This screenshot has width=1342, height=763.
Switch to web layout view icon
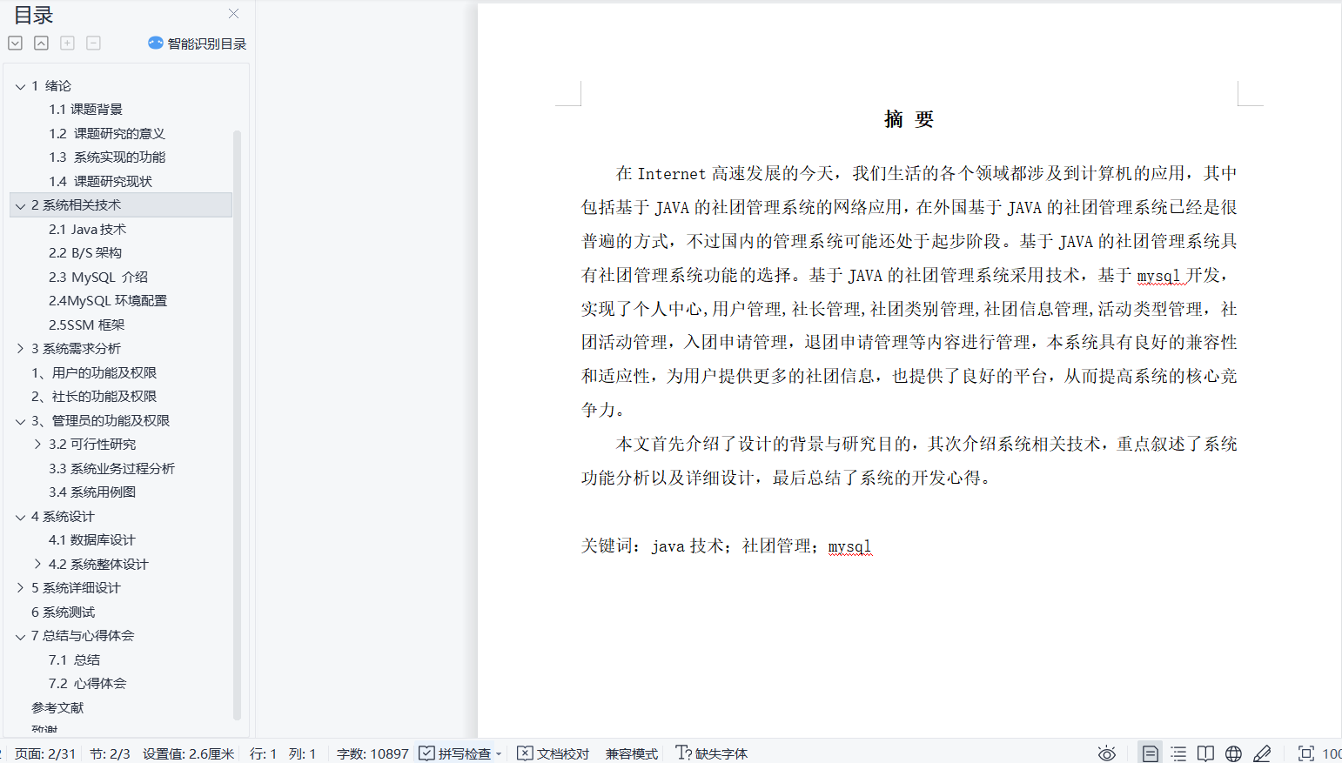[x=1233, y=753]
